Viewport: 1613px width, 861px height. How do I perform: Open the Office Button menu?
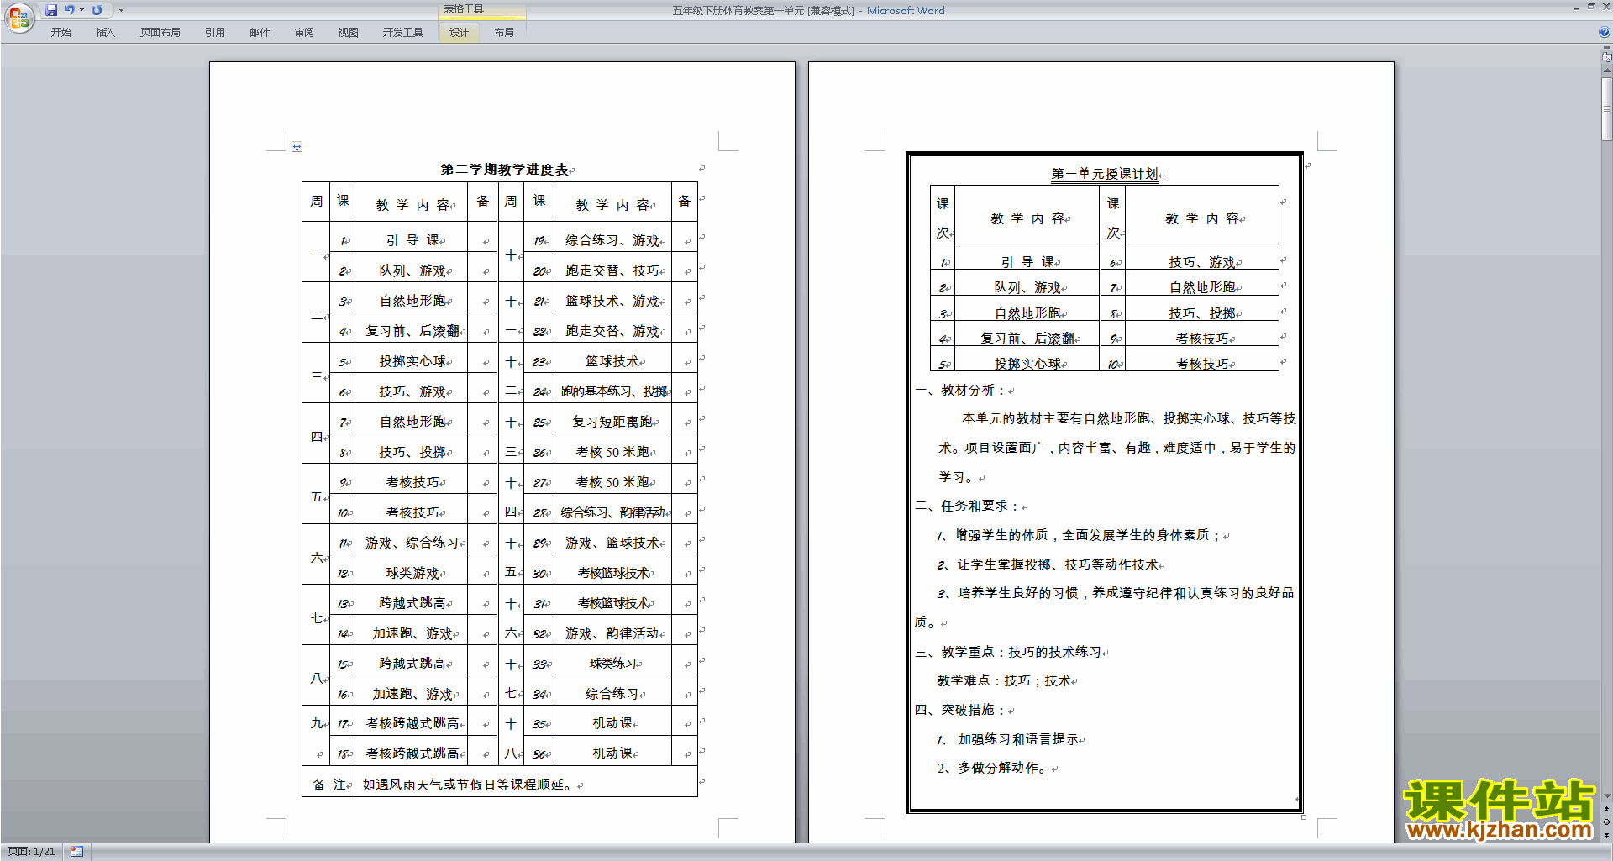click(18, 17)
